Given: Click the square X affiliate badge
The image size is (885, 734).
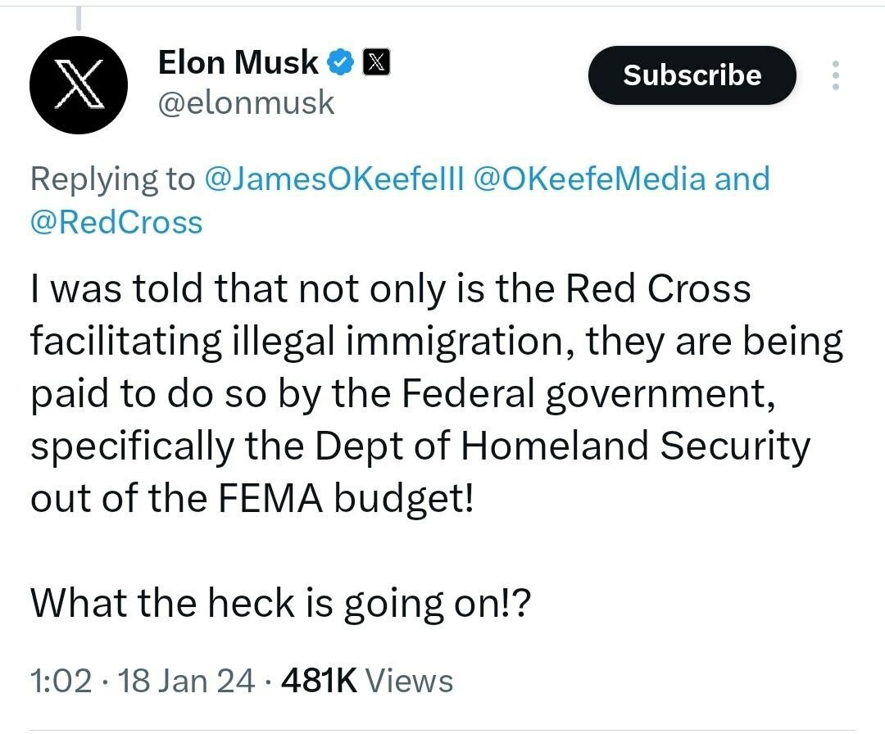Looking at the screenshot, I should click(375, 61).
